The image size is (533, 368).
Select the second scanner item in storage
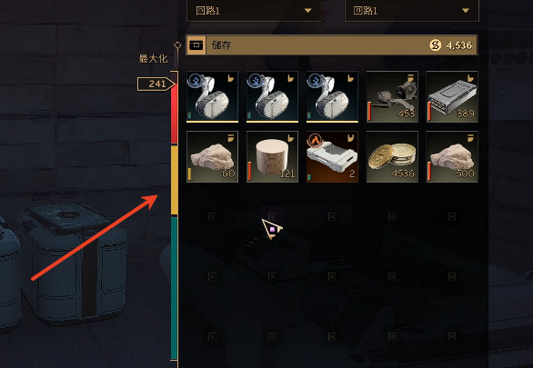click(272, 96)
